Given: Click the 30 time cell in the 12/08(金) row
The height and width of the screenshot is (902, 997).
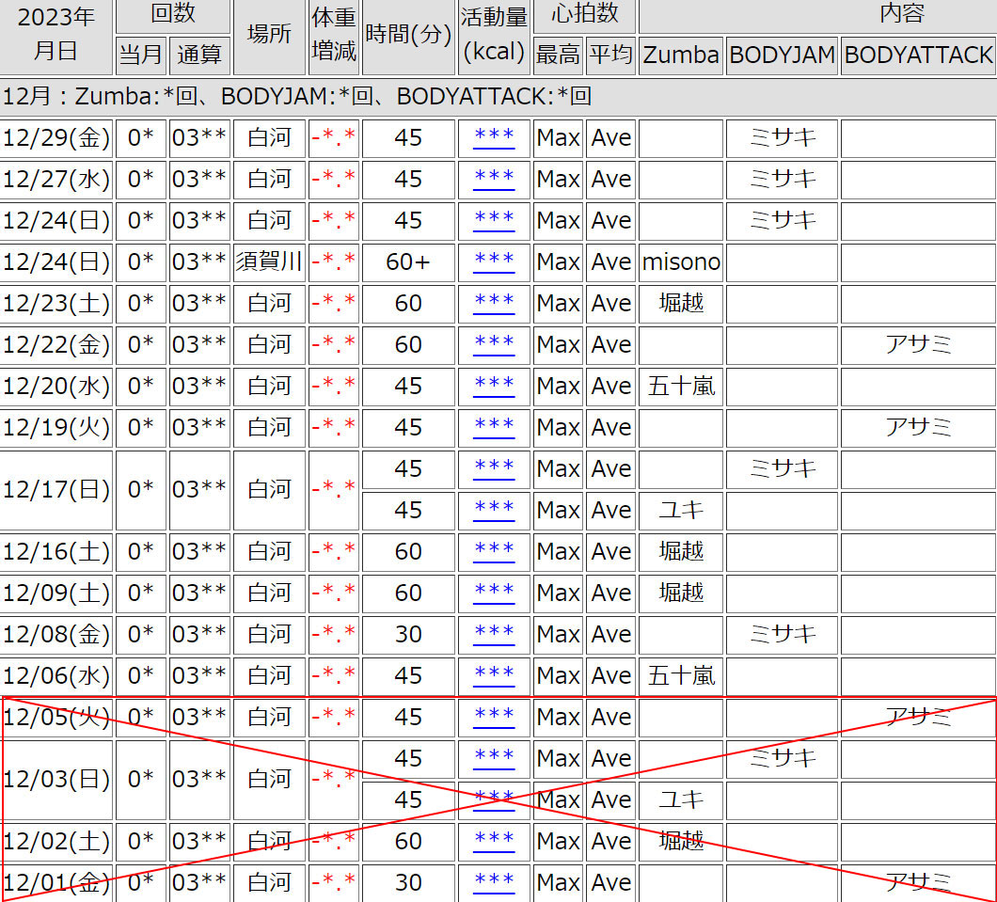Looking at the screenshot, I should pos(408,634).
